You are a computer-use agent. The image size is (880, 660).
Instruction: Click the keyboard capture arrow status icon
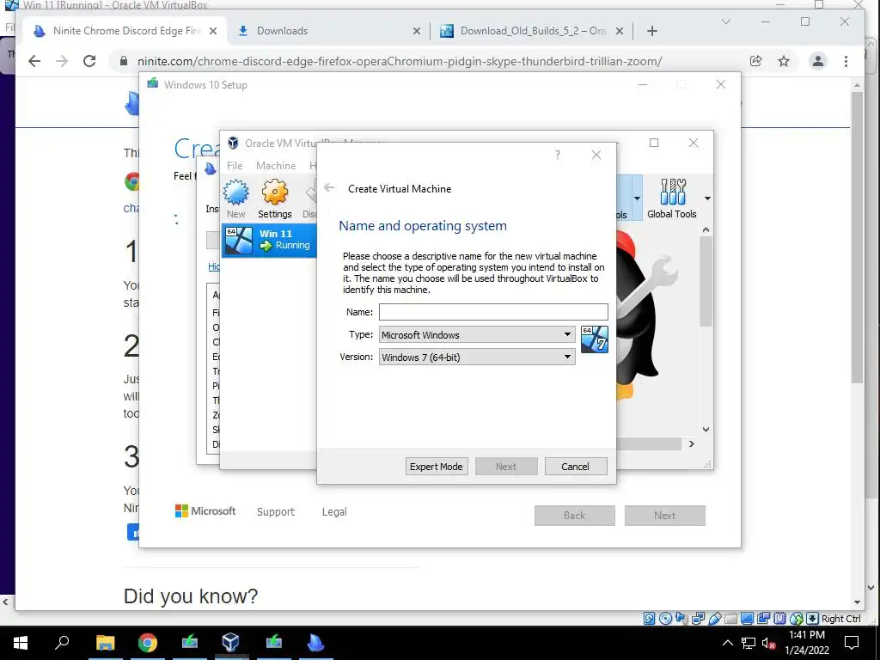tap(812, 619)
